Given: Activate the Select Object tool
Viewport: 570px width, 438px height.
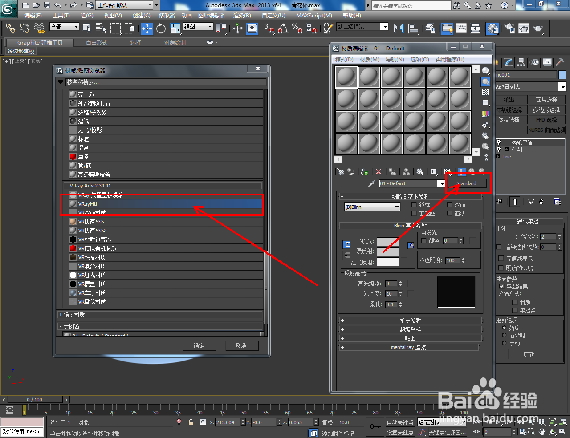Looking at the screenshot, I should [87, 28].
